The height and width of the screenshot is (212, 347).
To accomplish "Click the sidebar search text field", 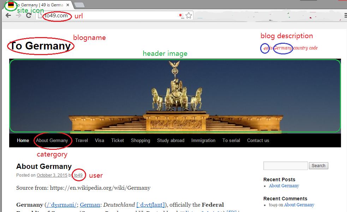I will click(x=285, y=166).
